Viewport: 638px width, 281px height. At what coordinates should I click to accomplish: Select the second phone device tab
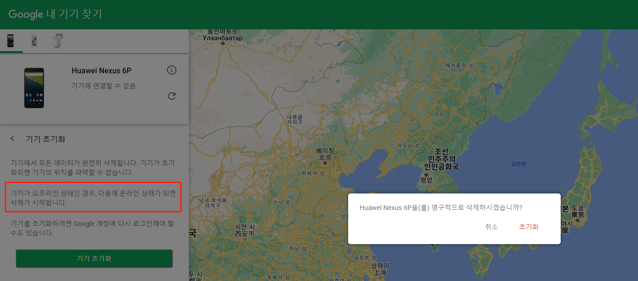[x=34, y=41]
